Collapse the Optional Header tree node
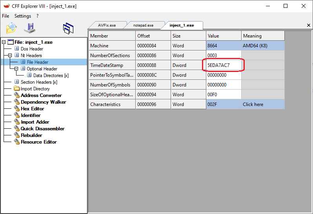Viewport: 313px width, 214px height. [x=16, y=69]
